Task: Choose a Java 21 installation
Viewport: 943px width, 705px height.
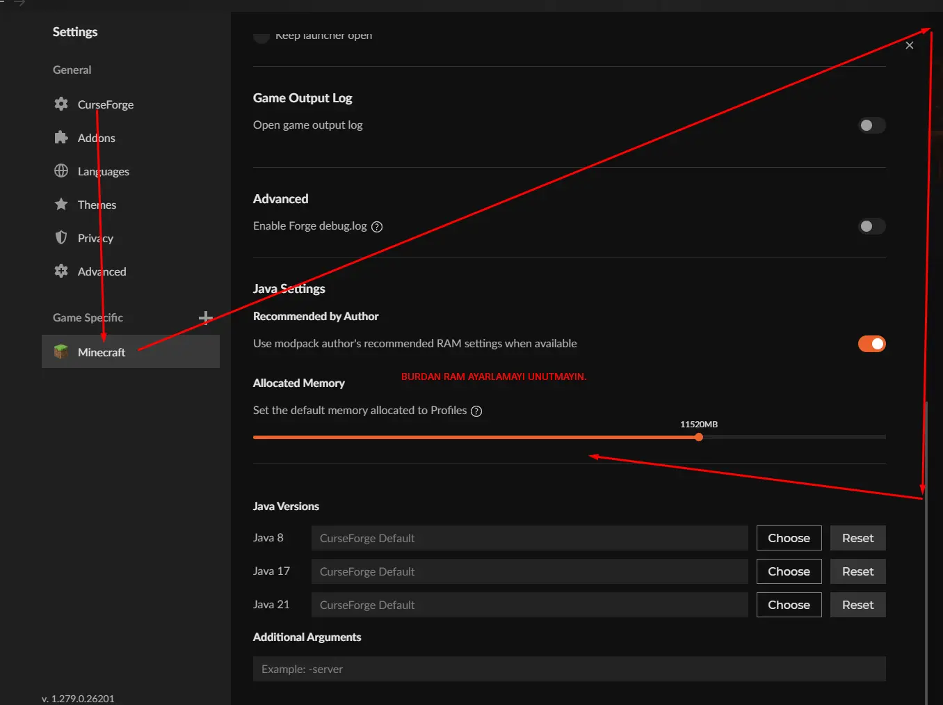Action: click(789, 605)
